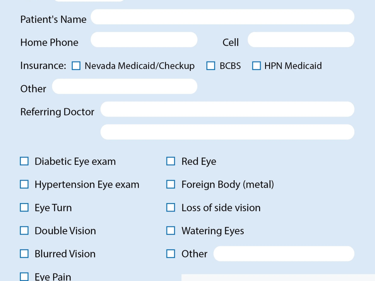The width and height of the screenshot is (375, 281).
Task: Check the Nevada Medicaid/Checkup insurance box
Action: 76,66
